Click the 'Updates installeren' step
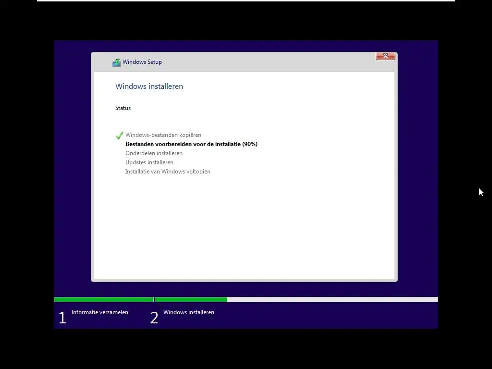The height and width of the screenshot is (369, 492). [149, 162]
